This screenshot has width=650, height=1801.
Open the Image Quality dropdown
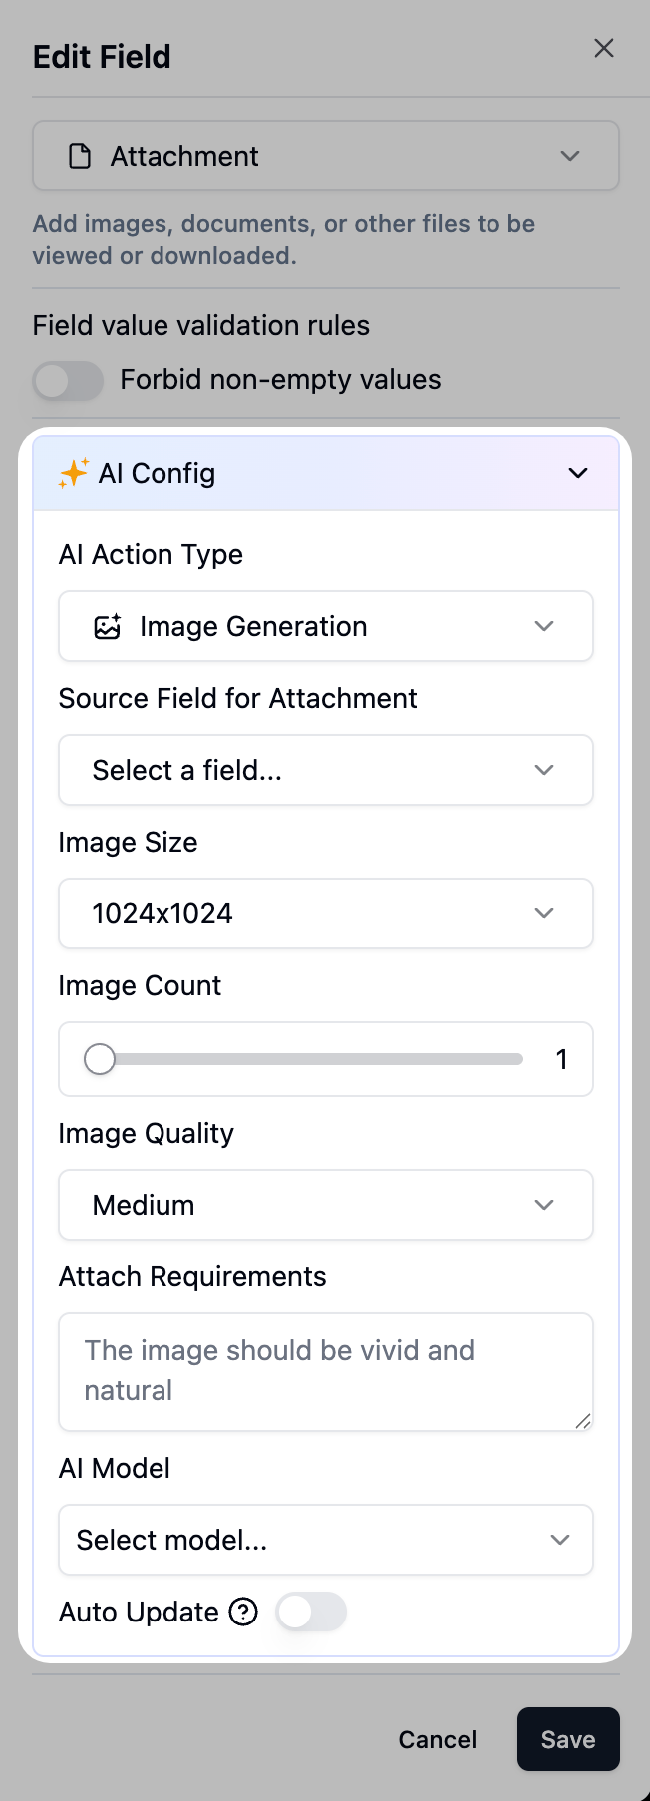click(x=326, y=1205)
